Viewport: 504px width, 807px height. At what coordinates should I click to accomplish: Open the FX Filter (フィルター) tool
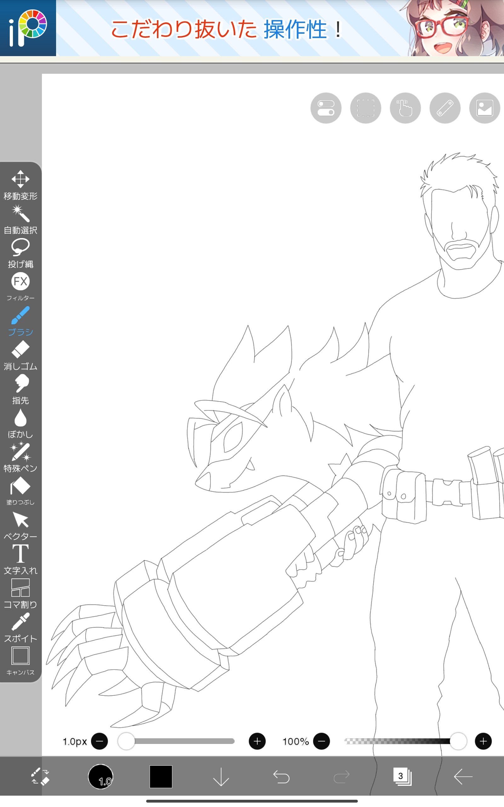click(20, 286)
